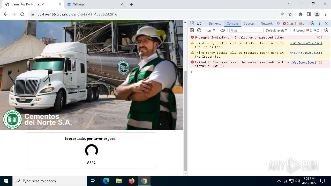Select the Console tab
The height and width of the screenshot is (186, 331).
232,23
